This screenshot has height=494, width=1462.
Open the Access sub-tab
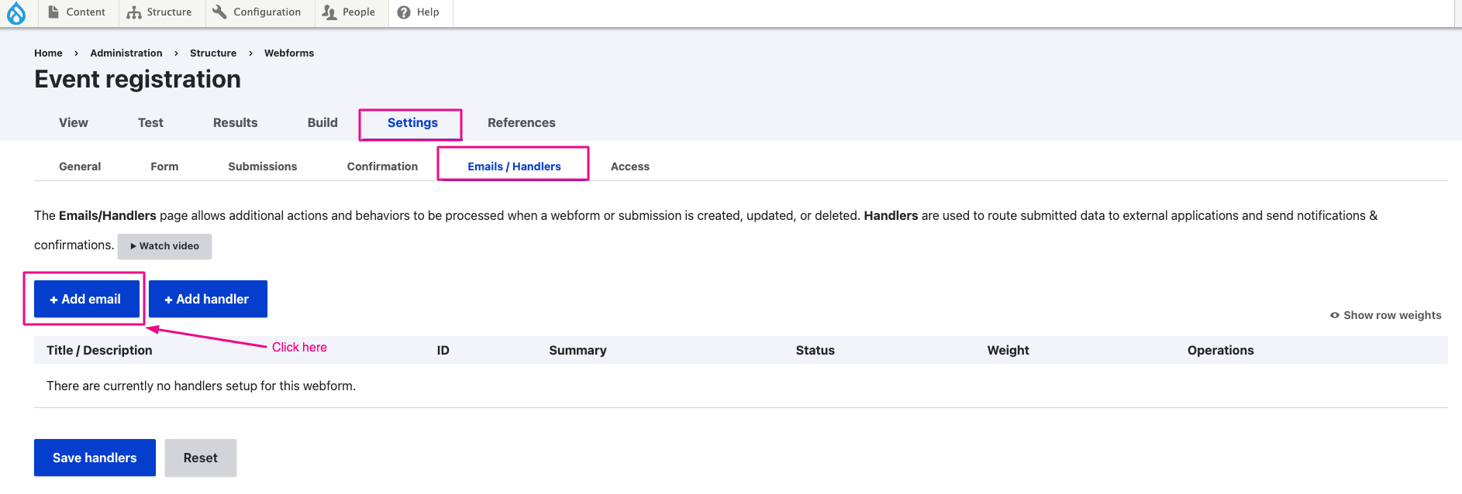pyautogui.click(x=629, y=166)
